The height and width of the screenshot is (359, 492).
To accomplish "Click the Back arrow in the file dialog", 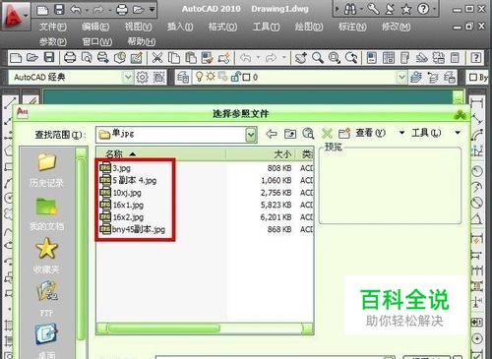I will click(x=272, y=134).
